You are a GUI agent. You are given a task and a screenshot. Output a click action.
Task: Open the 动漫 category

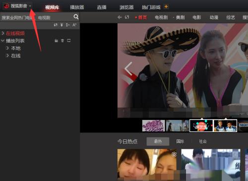tap(214, 17)
